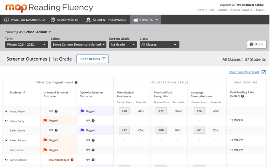Click the Dyslexia Screener Outcome column header
270x167 pixels.
[91, 94]
